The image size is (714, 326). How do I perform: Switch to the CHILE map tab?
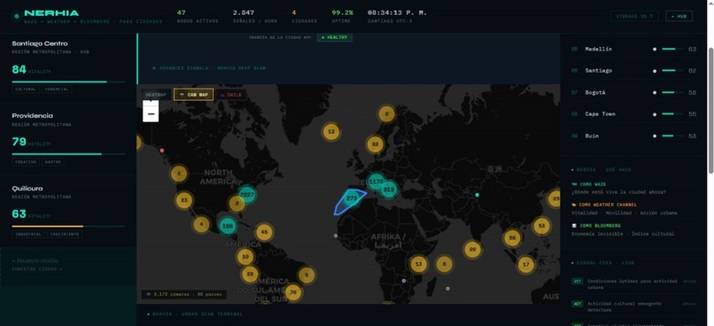[x=231, y=95]
